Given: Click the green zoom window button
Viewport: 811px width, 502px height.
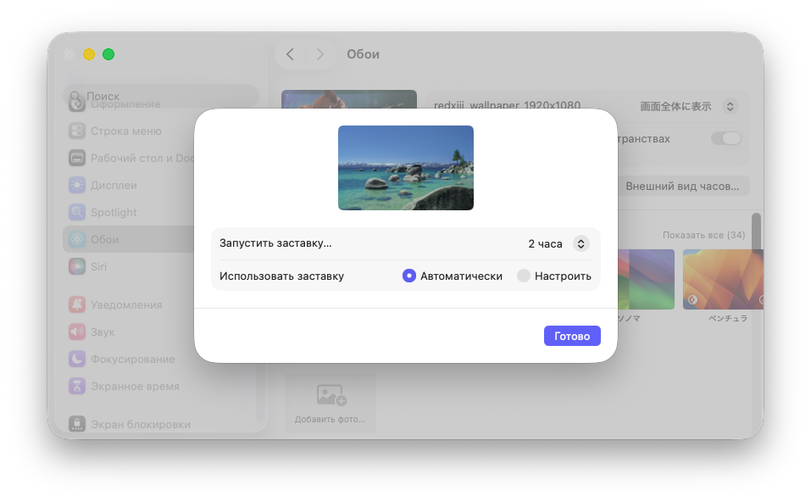Looking at the screenshot, I should pos(108,54).
